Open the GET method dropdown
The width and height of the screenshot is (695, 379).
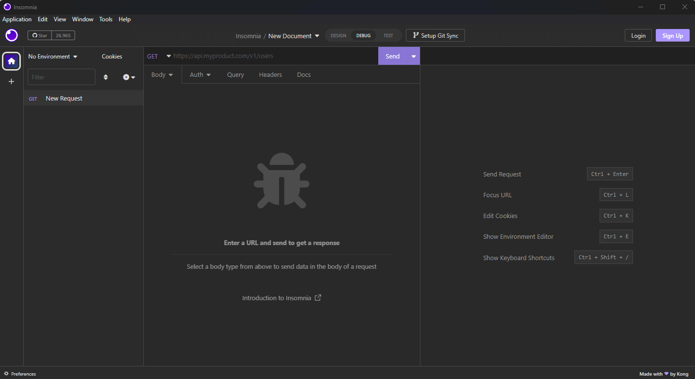coord(159,56)
